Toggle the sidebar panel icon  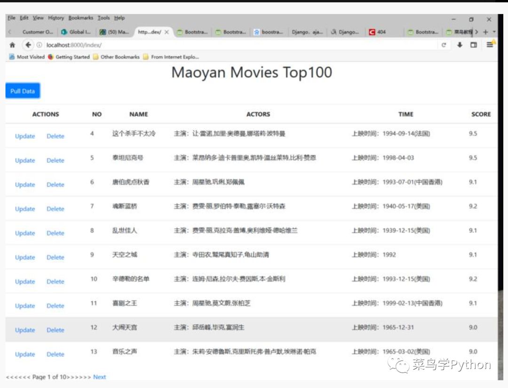474,45
